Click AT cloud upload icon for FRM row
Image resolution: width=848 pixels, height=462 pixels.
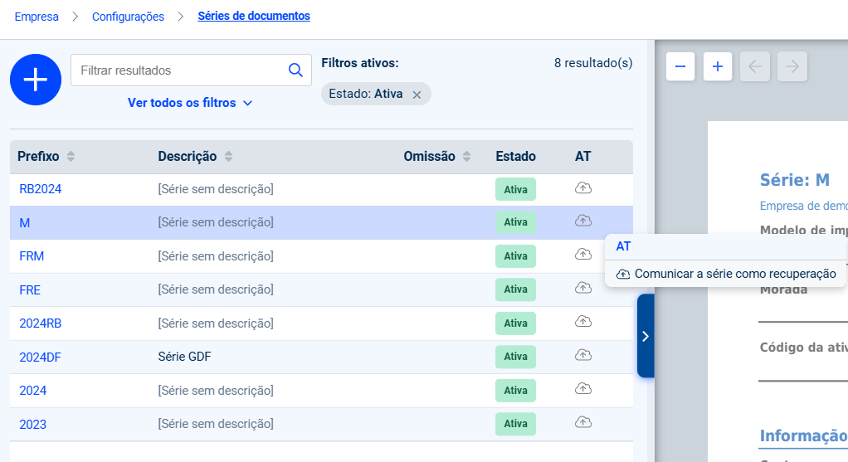[583, 255]
